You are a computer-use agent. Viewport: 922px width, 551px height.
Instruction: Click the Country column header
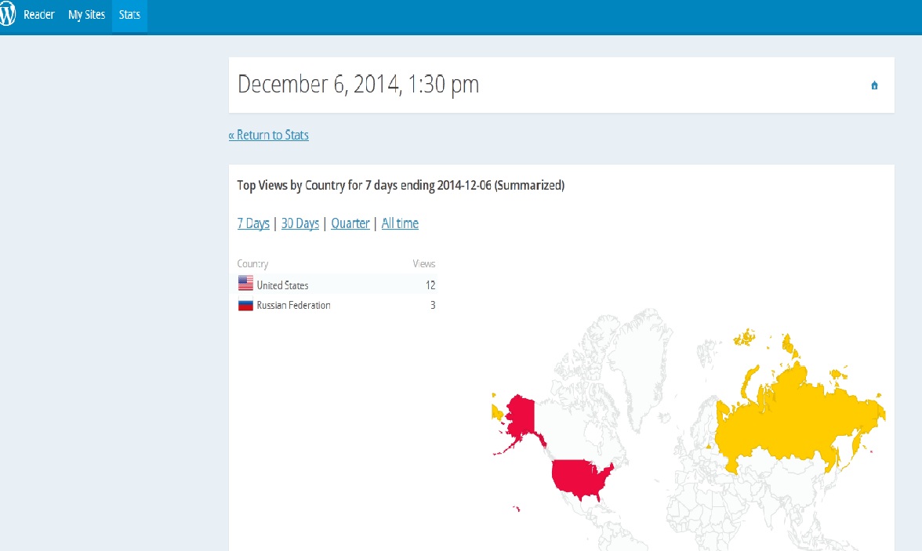coord(252,264)
